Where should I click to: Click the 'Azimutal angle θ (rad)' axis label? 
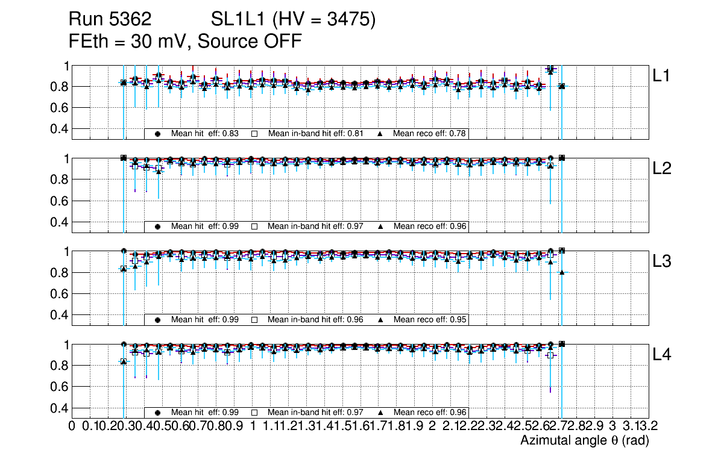tap(584, 441)
